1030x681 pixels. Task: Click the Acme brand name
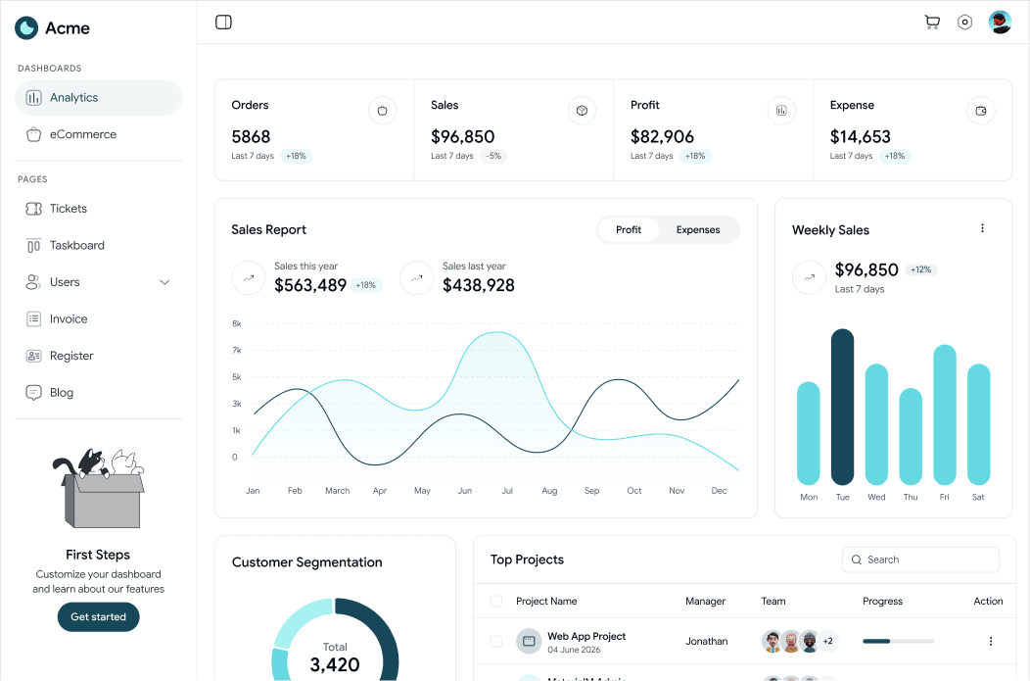[68, 28]
